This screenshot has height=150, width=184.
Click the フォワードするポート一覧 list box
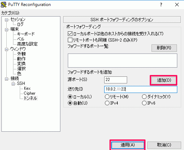[123, 61]
